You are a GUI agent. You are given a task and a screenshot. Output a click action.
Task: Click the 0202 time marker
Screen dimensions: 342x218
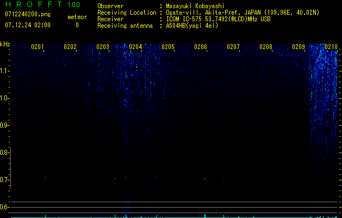pyautogui.click(x=70, y=47)
